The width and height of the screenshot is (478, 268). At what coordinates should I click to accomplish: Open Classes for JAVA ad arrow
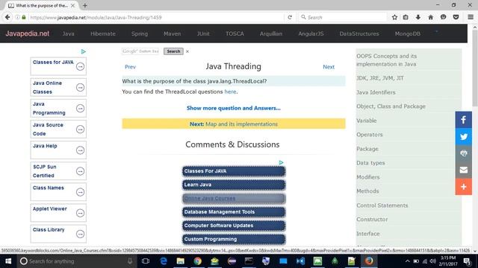click(x=80, y=66)
